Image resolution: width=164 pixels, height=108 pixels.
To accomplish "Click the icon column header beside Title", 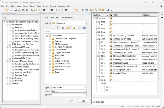I will click(111, 15).
